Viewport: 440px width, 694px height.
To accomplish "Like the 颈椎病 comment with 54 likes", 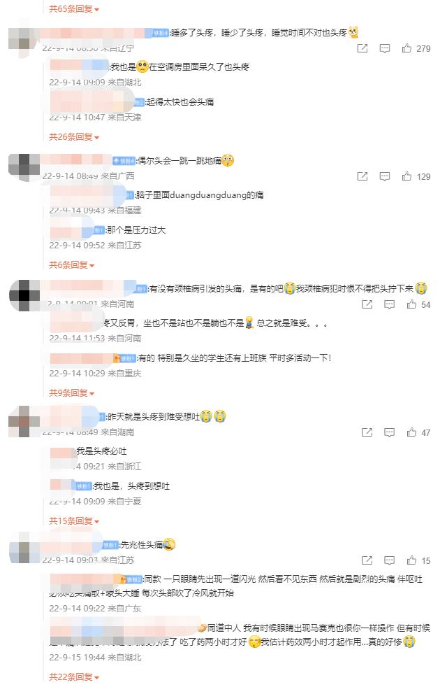I will click(412, 304).
